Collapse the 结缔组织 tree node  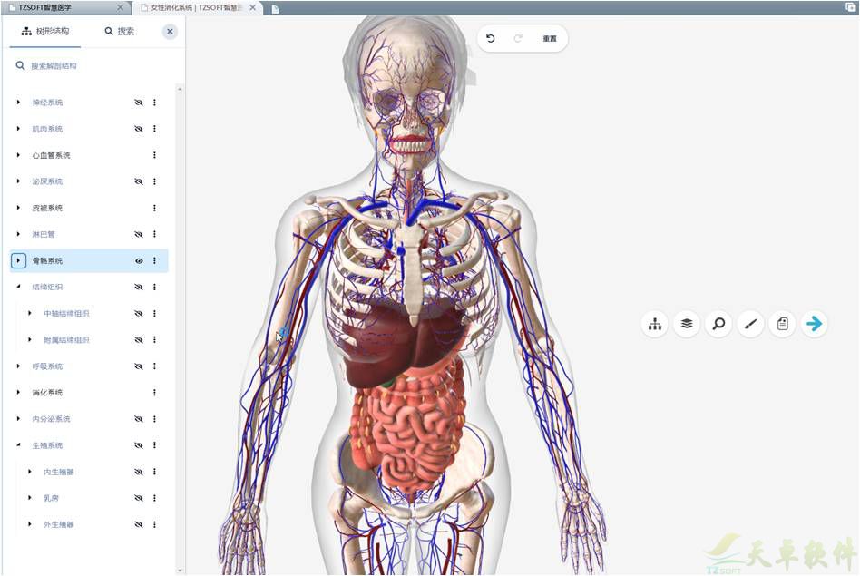coord(18,287)
